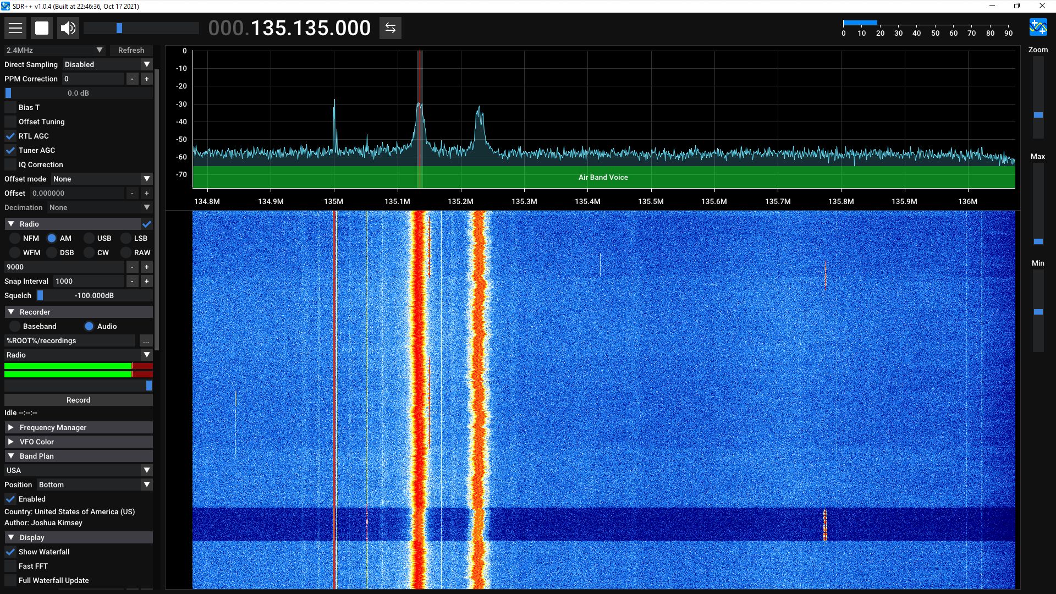Decrease PPM Correction with minus button
1056x594 pixels.
pyautogui.click(x=132, y=79)
